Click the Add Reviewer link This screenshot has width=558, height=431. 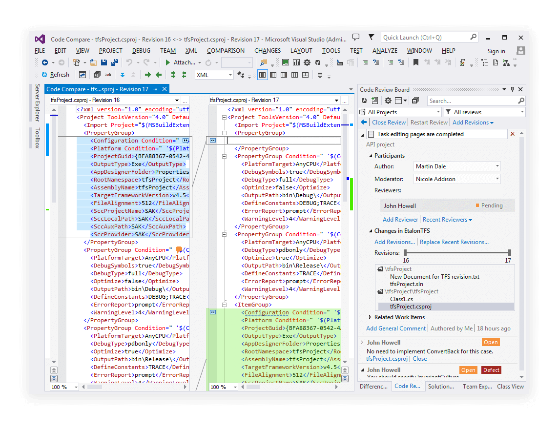(400, 220)
